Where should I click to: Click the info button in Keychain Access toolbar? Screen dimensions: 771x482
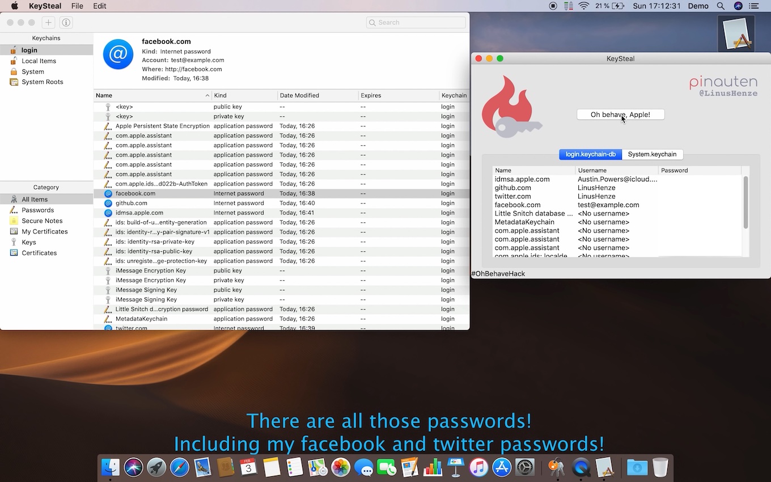[66, 23]
